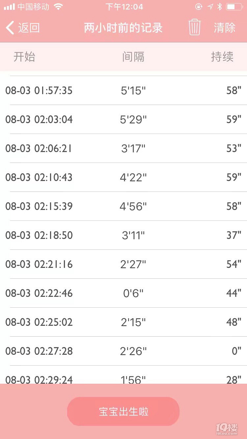The height and width of the screenshot is (439, 247).
Task: Tap the cellular signal bars
Action: pyautogui.click(x=9, y=7)
